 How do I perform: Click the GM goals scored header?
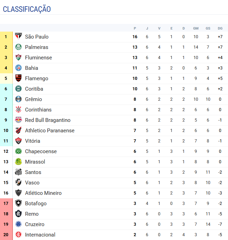click(196, 28)
